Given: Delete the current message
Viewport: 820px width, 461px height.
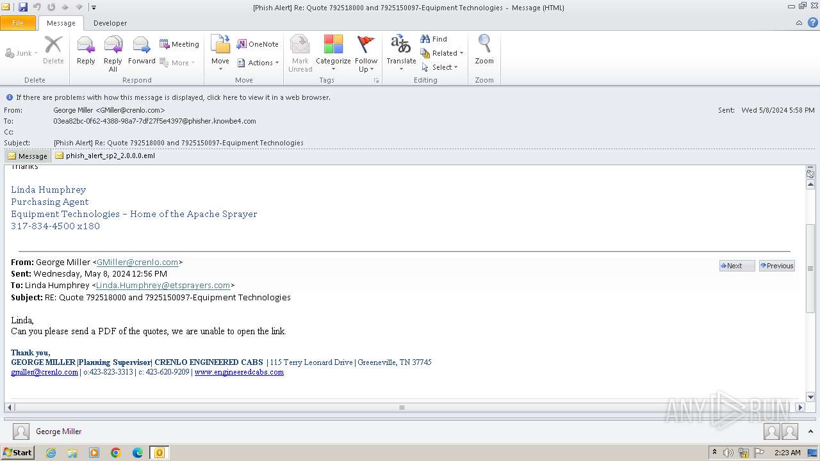Looking at the screenshot, I should click(53, 51).
